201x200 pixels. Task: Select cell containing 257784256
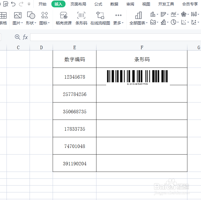click(75, 94)
